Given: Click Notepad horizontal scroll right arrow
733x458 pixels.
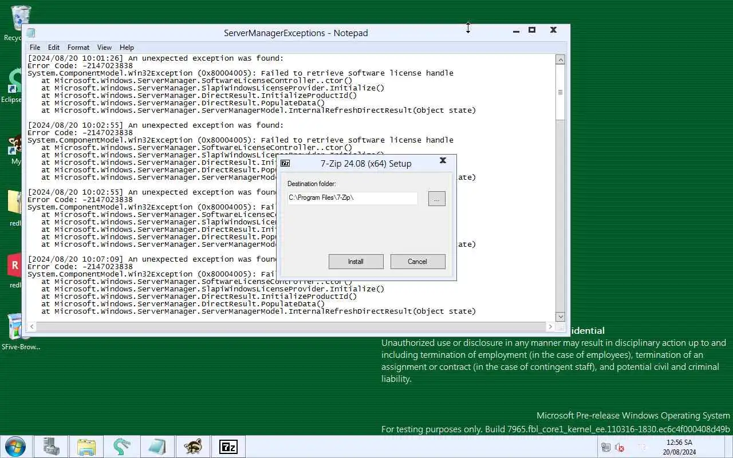Looking at the screenshot, I should click(x=550, y=326).
